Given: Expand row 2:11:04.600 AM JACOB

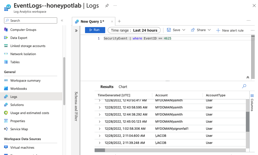Looking at the screenshot, I should 100,136.
